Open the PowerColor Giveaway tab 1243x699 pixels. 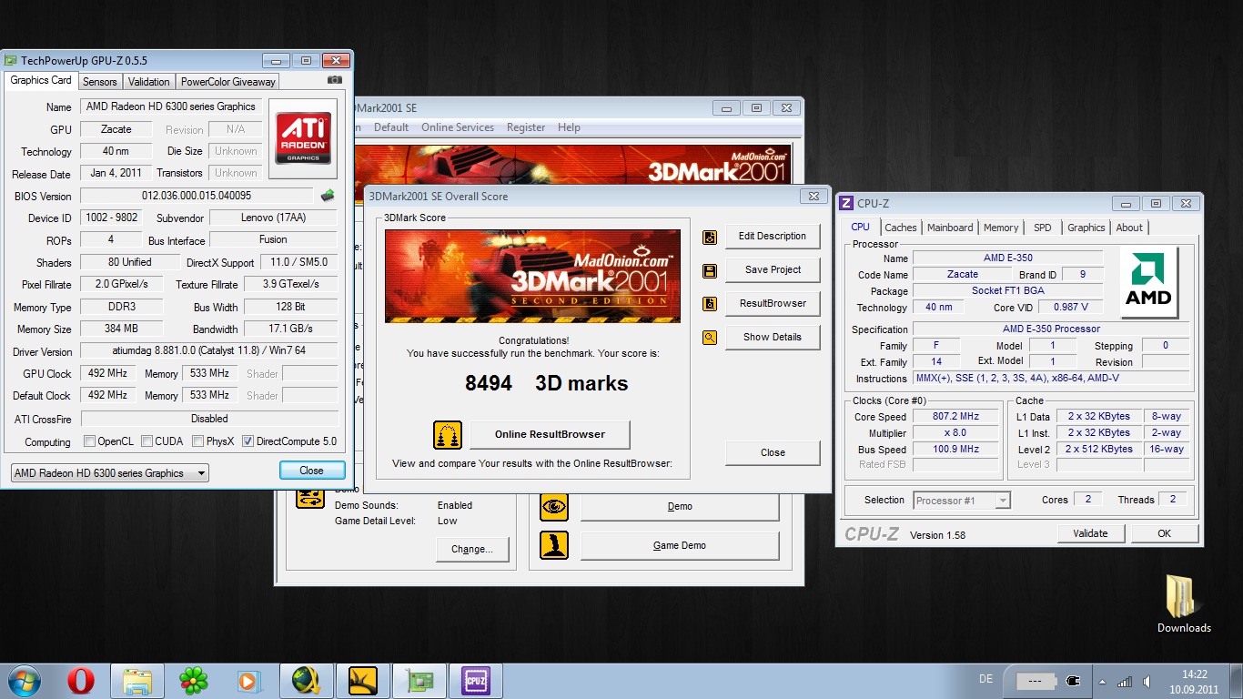click(227, 82)
